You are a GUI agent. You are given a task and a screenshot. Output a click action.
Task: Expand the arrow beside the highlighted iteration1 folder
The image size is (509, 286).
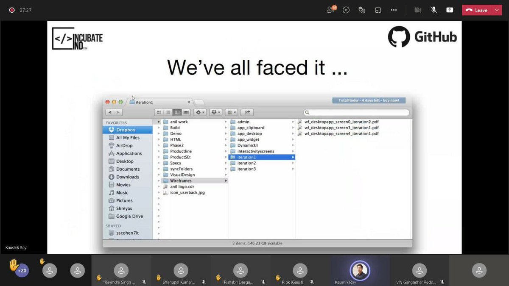[x=293, y=157]
